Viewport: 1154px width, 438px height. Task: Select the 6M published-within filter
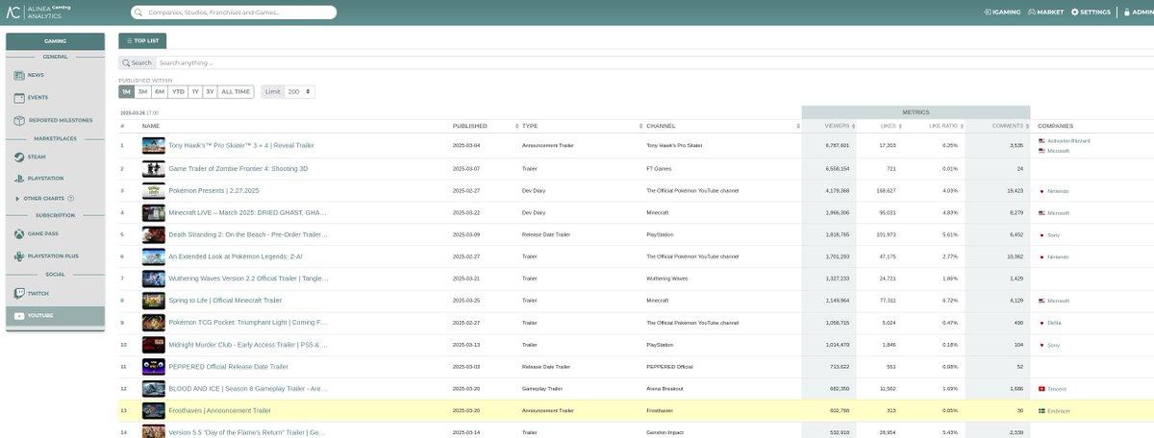point(159,92)
